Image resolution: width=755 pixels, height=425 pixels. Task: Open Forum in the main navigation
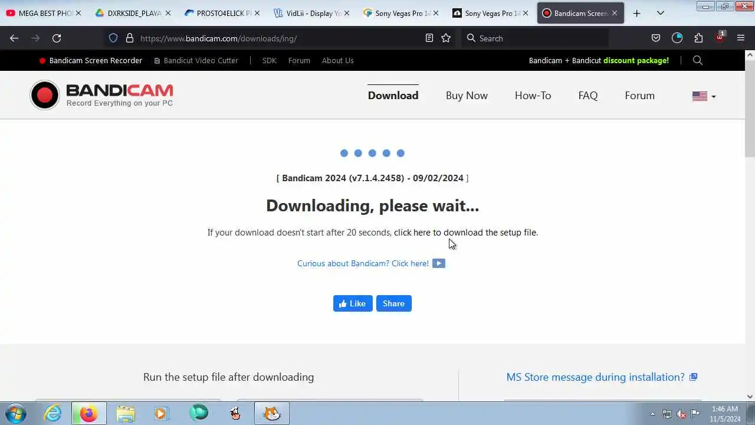click(x=639, y=96)
